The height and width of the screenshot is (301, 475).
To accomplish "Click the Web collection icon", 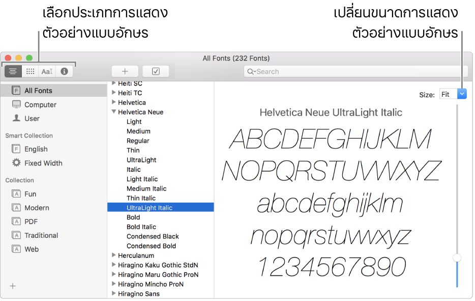I will pyautogui.click(x=16, y=249).
